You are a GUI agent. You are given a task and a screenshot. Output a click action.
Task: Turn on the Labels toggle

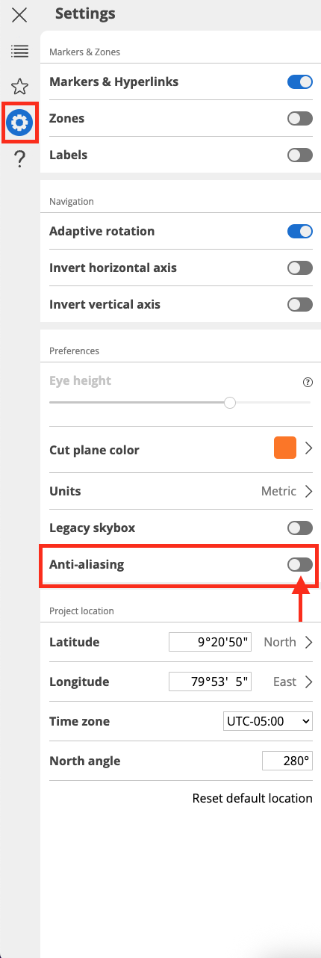click(300, 155)
